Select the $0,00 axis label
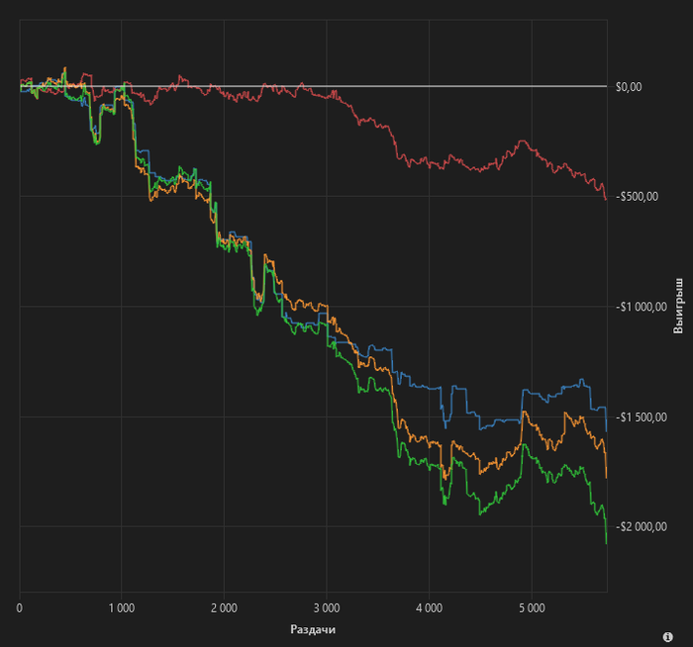693x647 pixels. point(629,87)
